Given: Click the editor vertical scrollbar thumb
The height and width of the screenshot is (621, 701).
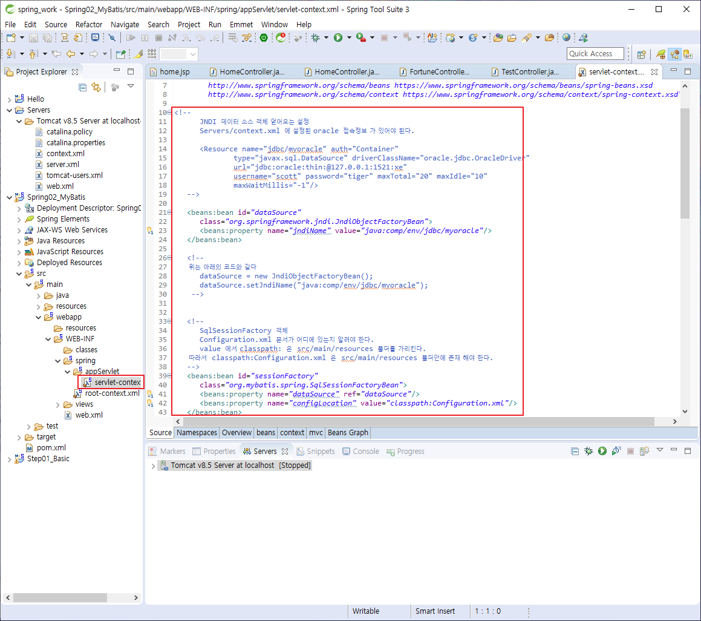Looking at the screenshot, I should pos(685,163).
